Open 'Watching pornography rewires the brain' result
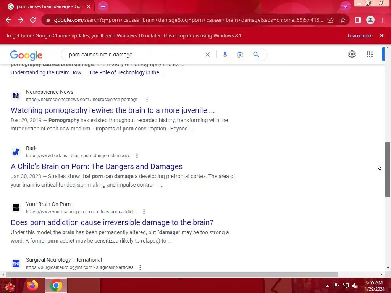This screenshot has width=391, height=293. pos(113,110)
